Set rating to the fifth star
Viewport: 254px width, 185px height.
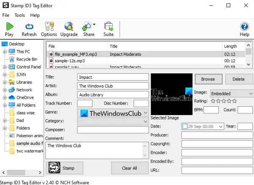click(x=234, y=101)
